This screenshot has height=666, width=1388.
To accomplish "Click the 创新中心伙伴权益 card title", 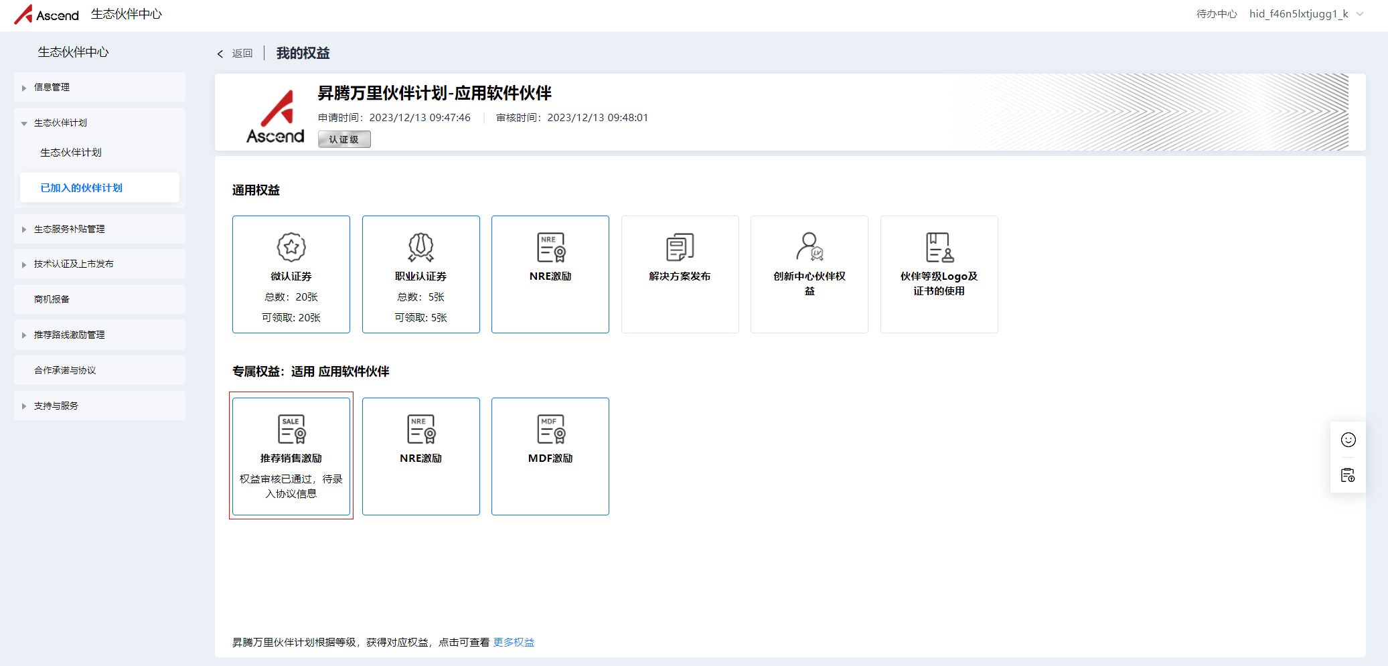I will pos(809,284).
